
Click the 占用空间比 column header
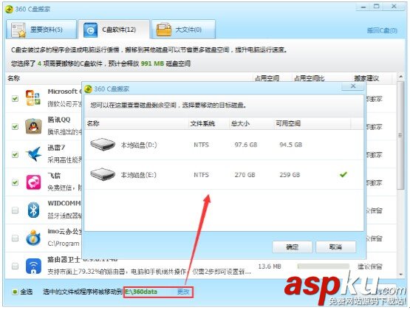pos(310,78)
